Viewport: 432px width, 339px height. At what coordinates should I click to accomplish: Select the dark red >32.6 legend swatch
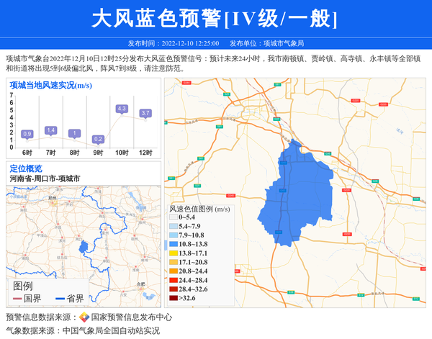pyautogui.click(x=173, y=298)
